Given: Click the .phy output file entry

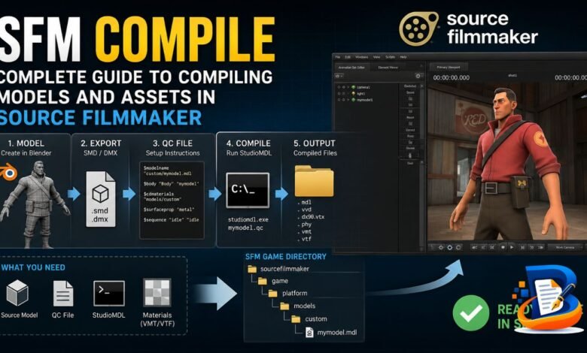Looking at the screenshot, I should coord(304,224).
